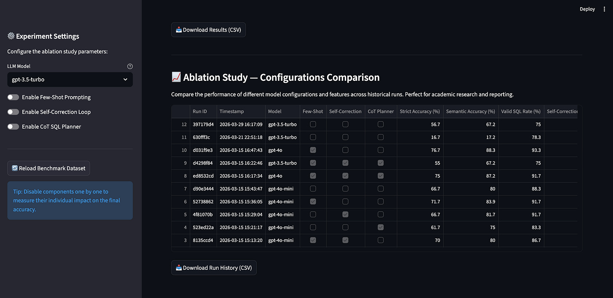Open the LLM Model dropdown
Viewport: 613px width, 298px height.
70,80
